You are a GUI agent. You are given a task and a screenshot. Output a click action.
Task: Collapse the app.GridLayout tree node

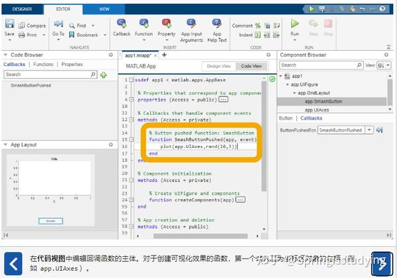[x=294, y=93]
